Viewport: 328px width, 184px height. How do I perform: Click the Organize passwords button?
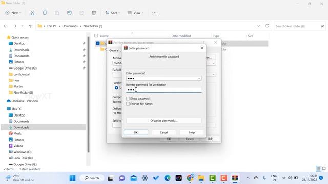164,121
